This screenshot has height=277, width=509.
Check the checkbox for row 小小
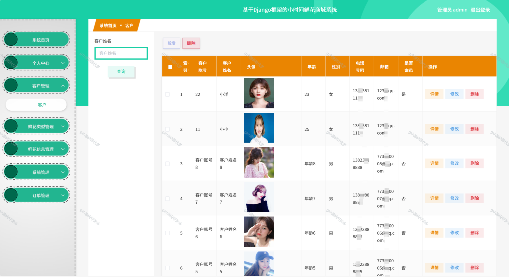pyautogui.click(x=167, y=129)
